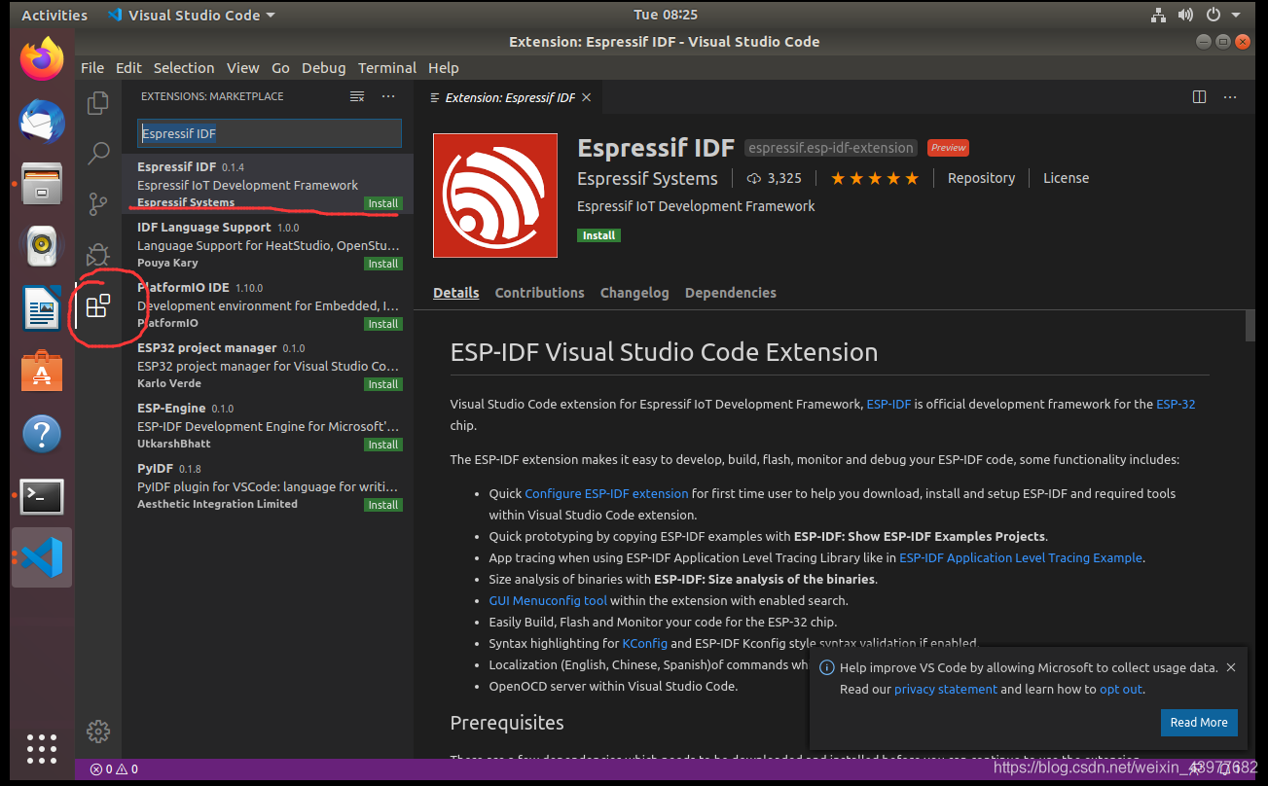Image resolution: width=1268 pixels, height=786 pixels.
Task: Show Applications grid in dock
Action: [x=42, y=748]
